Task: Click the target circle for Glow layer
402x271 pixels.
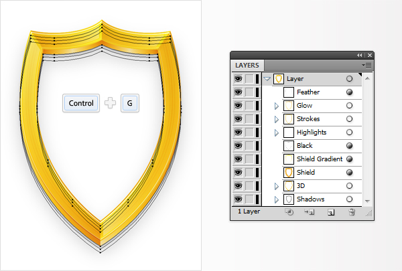Action: pyautogui.click(x=349, y=105)
